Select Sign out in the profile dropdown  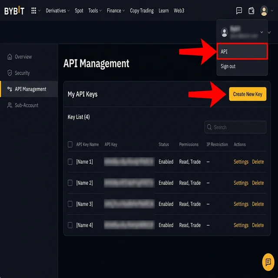click(228, 66)
